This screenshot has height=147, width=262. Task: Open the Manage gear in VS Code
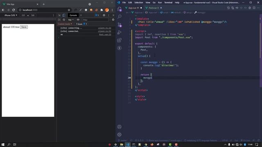120,134
